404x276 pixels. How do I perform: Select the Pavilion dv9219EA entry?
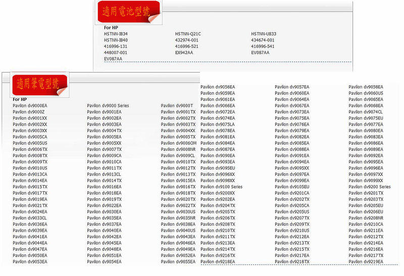click(366, 262)
